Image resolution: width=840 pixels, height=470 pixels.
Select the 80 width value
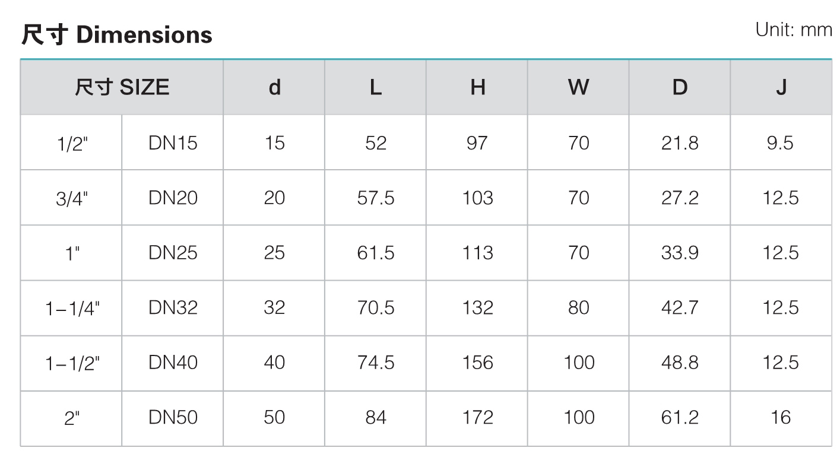pyautogui.click(x=578, y=308)
